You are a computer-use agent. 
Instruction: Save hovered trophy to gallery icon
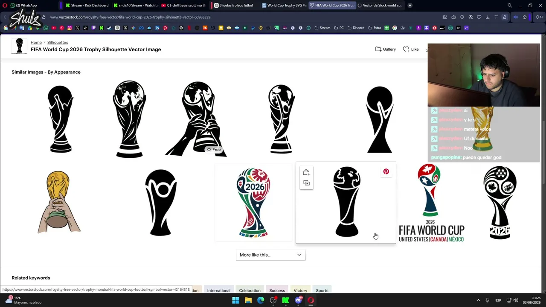point(306,183)
